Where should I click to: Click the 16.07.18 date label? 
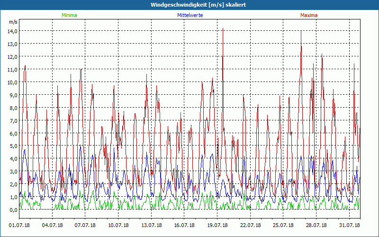tap(184, 225)
